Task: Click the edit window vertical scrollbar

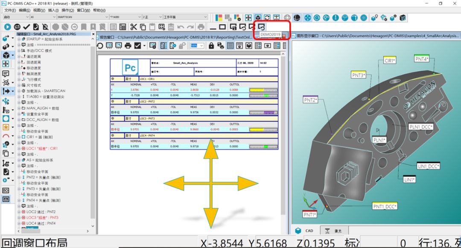Action: point(93,132)
